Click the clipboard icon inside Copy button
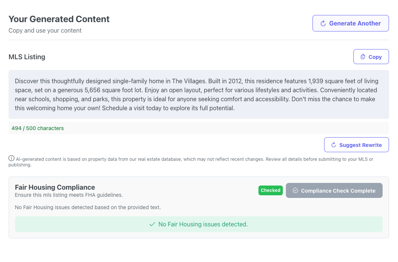This screenshot has height=262, width=398. pyautogui.click(x=362, y=56)
